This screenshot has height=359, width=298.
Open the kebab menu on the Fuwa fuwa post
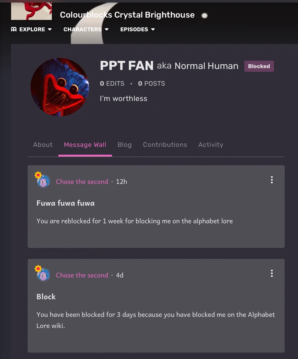[272, 180]
